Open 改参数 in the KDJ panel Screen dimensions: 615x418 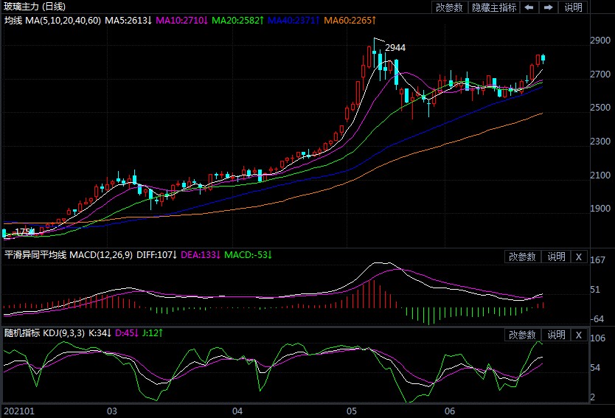coord(522,335)
